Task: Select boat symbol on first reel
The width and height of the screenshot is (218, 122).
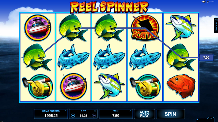Action: click(37, 28)
